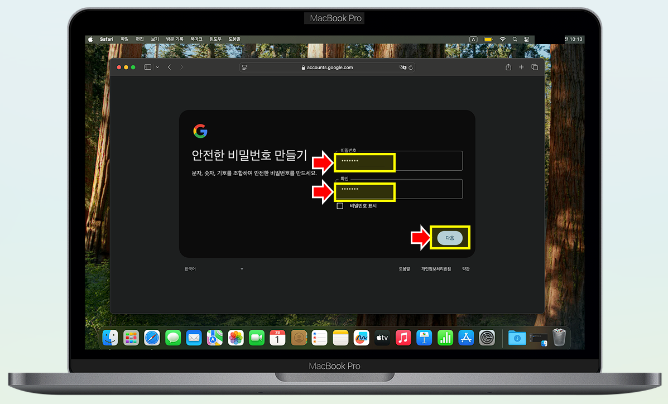
Task: Click the accounts.google.com address bar
Action: [327, 68]
